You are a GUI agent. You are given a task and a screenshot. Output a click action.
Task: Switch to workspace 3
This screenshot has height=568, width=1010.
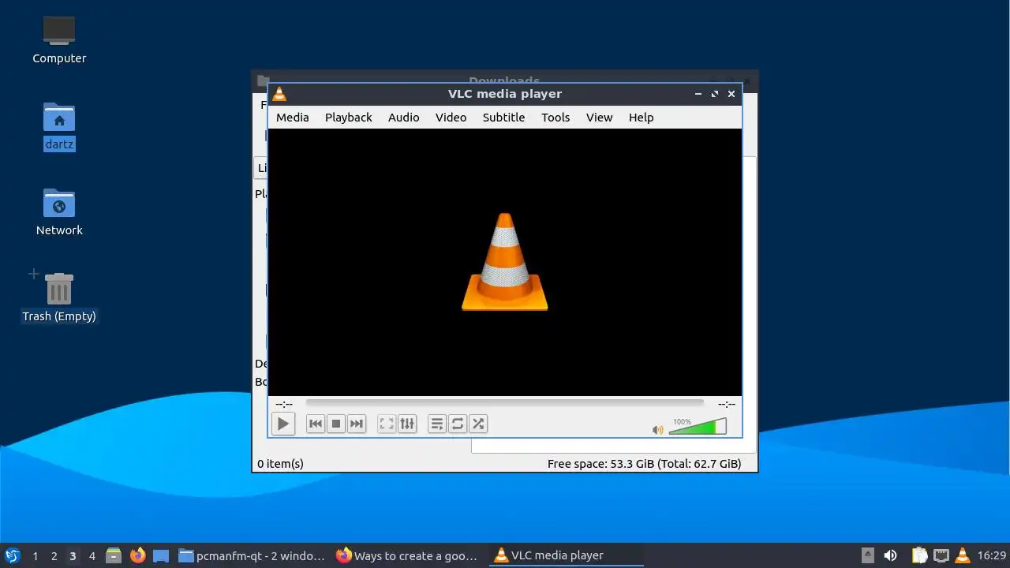[x=73, y=555]
